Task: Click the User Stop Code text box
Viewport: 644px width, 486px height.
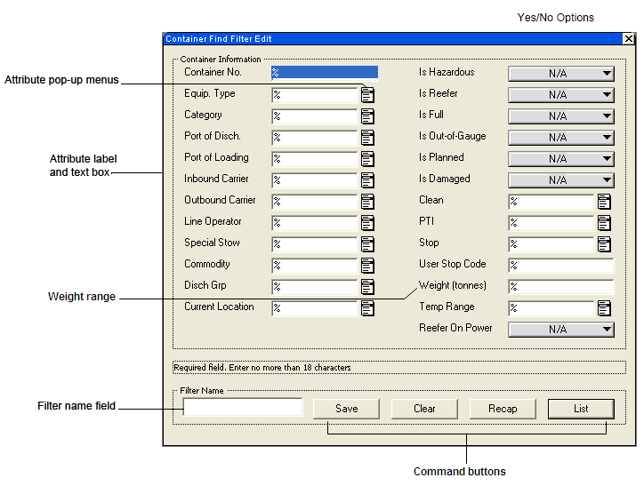Action: pos(561,266)
